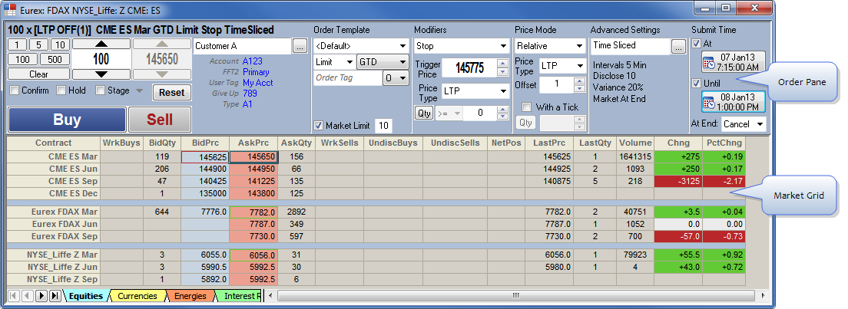Screen dimensions: 848x309
Task: Open the At submit time calendar picker
Action: [x=734, y=62]
